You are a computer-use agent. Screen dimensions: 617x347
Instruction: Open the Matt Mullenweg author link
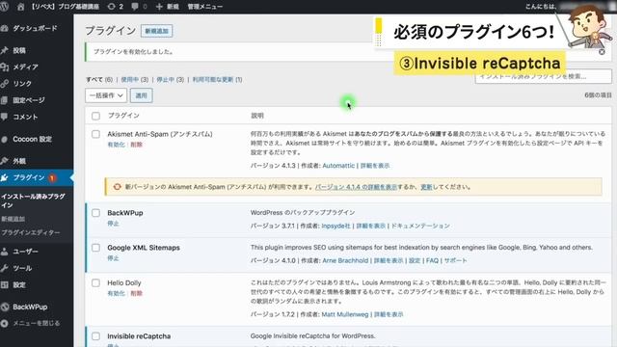tap(345, 314)
